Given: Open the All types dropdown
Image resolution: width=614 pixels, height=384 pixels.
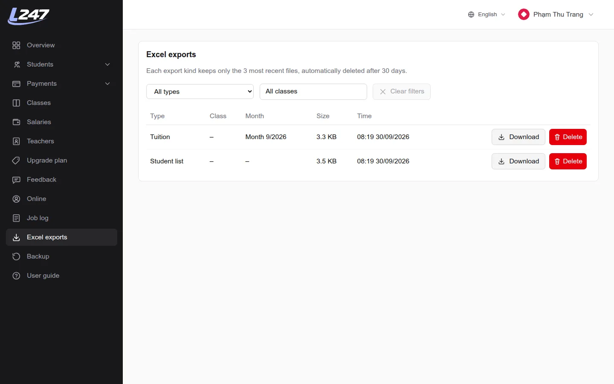Looking at the screenshot, I should 200,92.
